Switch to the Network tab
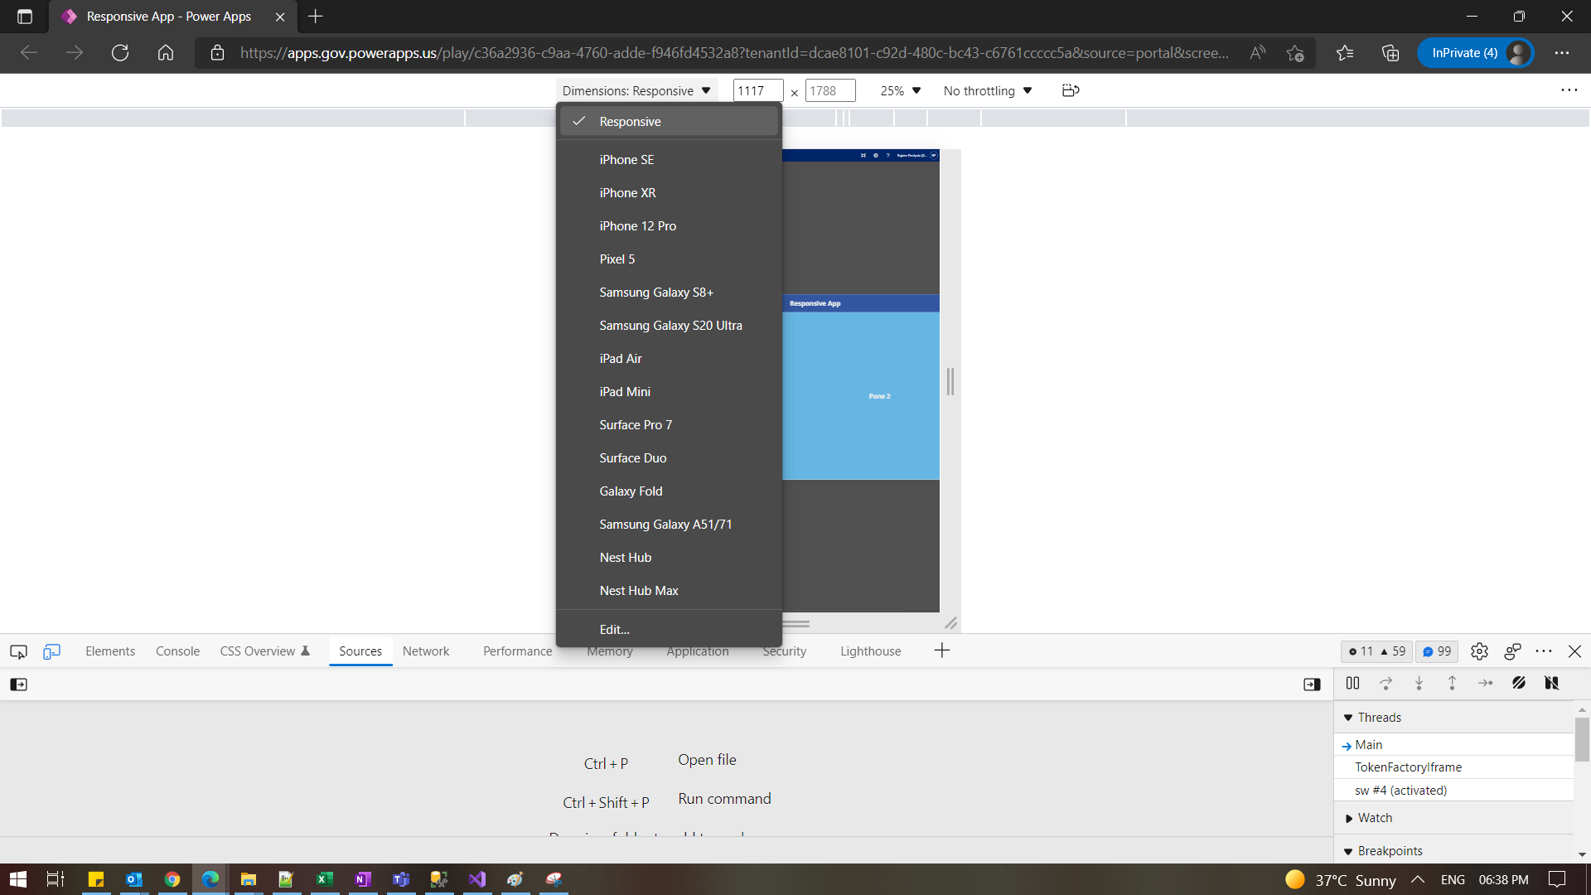Image resolution: width=1591 pixels, height=895 pixels. (x=425, y=651)
